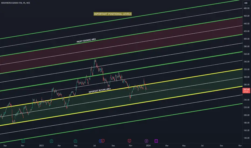Click the 17:51 countdown under the price
Image resolution: width=251 pixels, height=148 pixels.
tap(246, 92)
